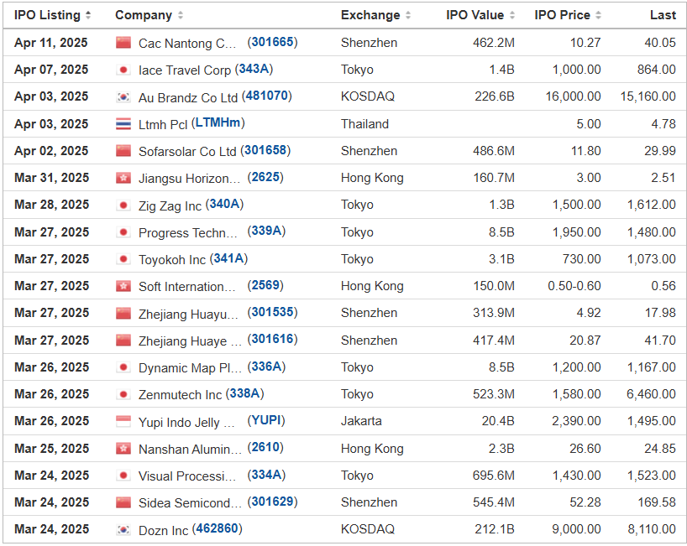Open ticker link 340A
Viewport: 687px width, 546px height.
click(x=224, y=205)
